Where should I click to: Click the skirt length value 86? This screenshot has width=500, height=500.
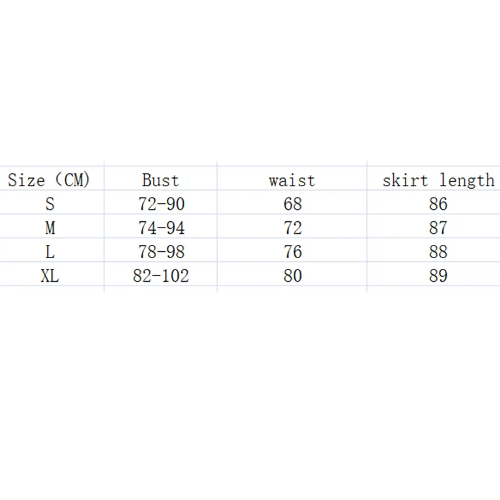[x=438, y=204]
